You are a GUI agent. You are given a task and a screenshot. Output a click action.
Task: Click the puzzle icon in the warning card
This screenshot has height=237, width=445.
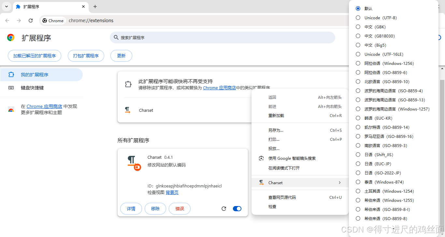(x=128, y=84)
